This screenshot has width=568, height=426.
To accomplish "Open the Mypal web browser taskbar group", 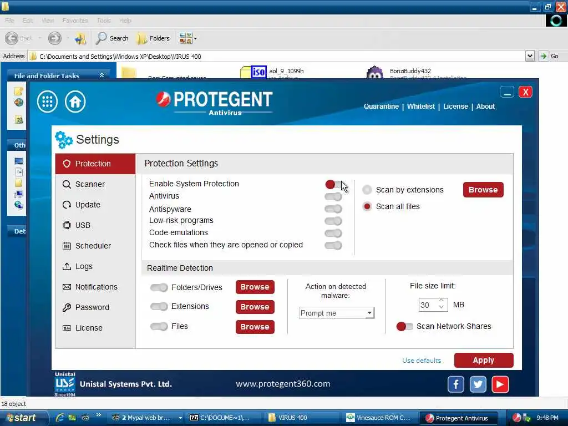I will [x=146, y=418].
